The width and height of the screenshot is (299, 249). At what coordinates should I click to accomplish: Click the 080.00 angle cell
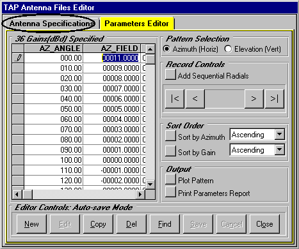coord(54,140)
